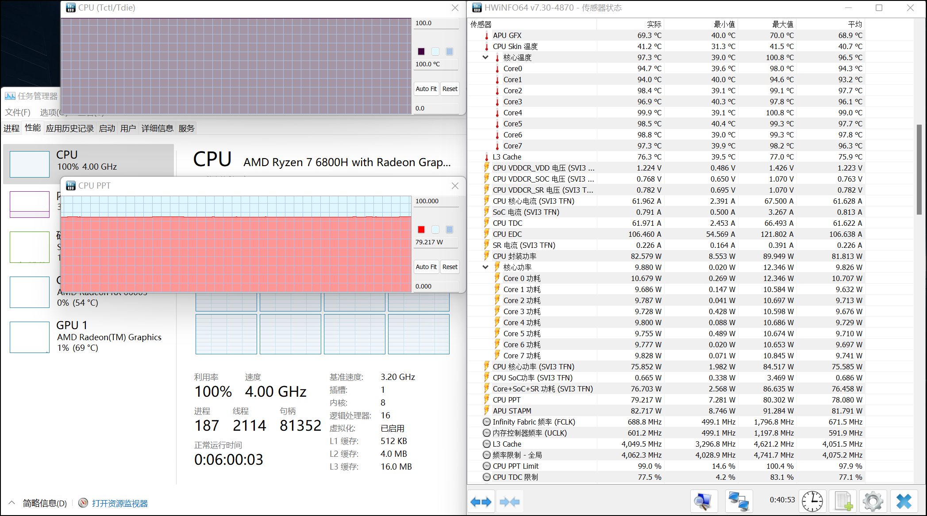Open the sensor search monitor icon
The width and height of the screenshot is (927, 516).
click(704, 501)
